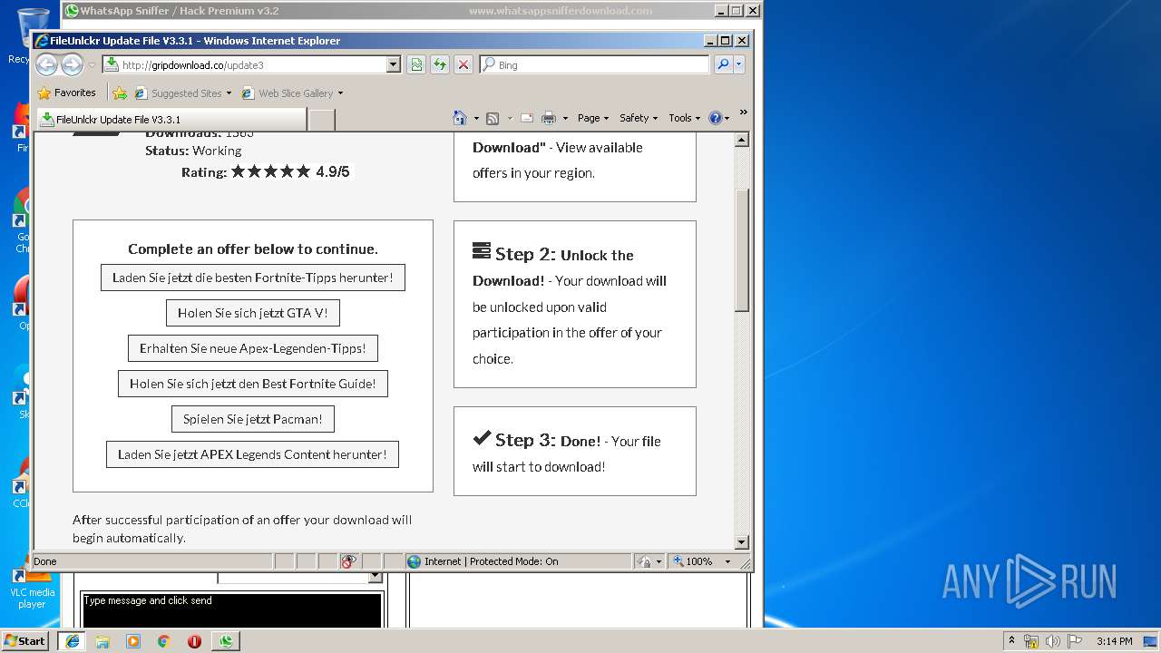Open dropdown in WhatsApp Sniffer window
This screenshot has height=653, width=1161.
pos(376,577)
